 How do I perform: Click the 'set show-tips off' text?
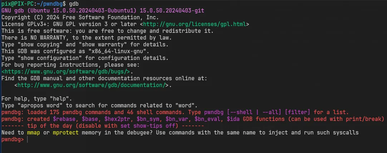coord(148,126)
